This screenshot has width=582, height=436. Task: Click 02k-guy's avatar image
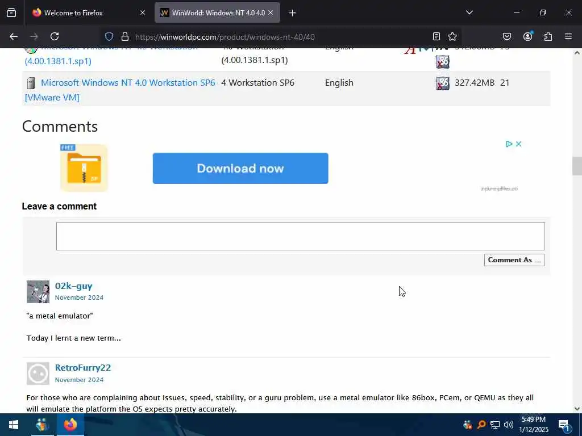pyautogui.click(x=38, y=292)
